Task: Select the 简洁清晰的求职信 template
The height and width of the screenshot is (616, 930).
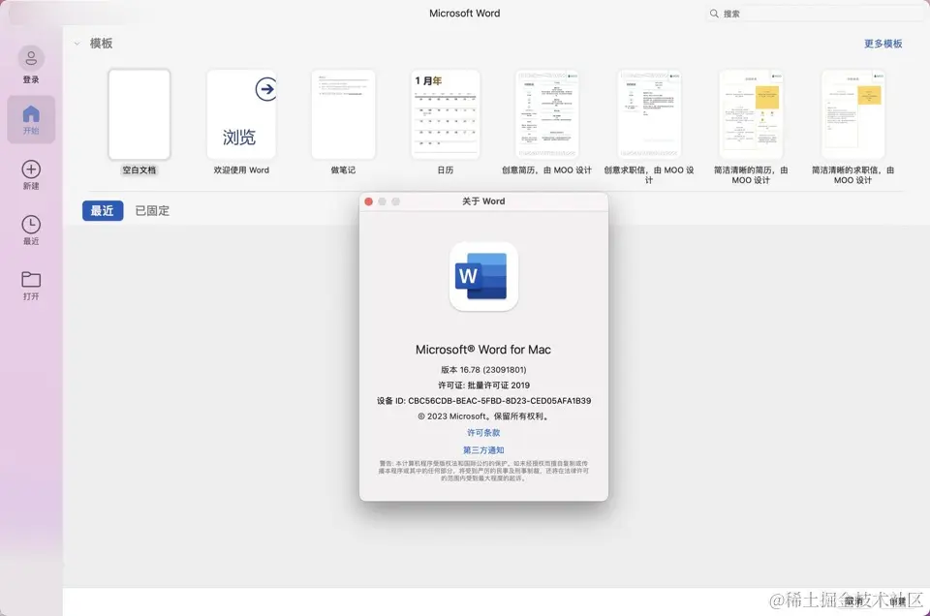Action: pos(852,114)
